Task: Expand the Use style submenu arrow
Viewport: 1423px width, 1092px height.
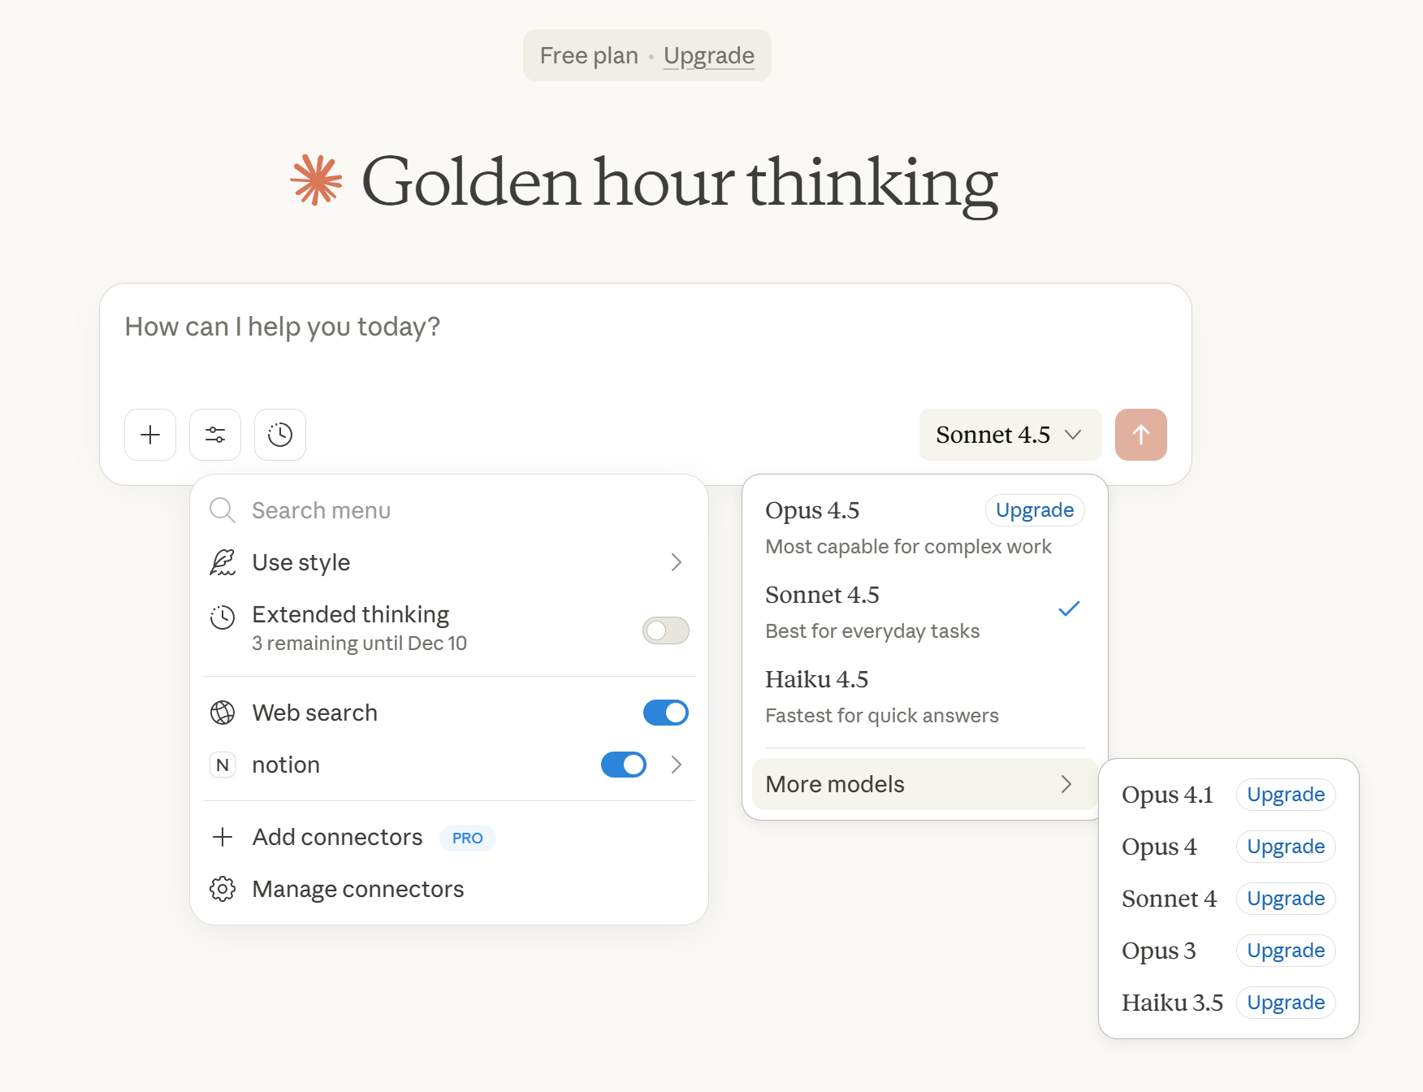Action: coord(677,562)
